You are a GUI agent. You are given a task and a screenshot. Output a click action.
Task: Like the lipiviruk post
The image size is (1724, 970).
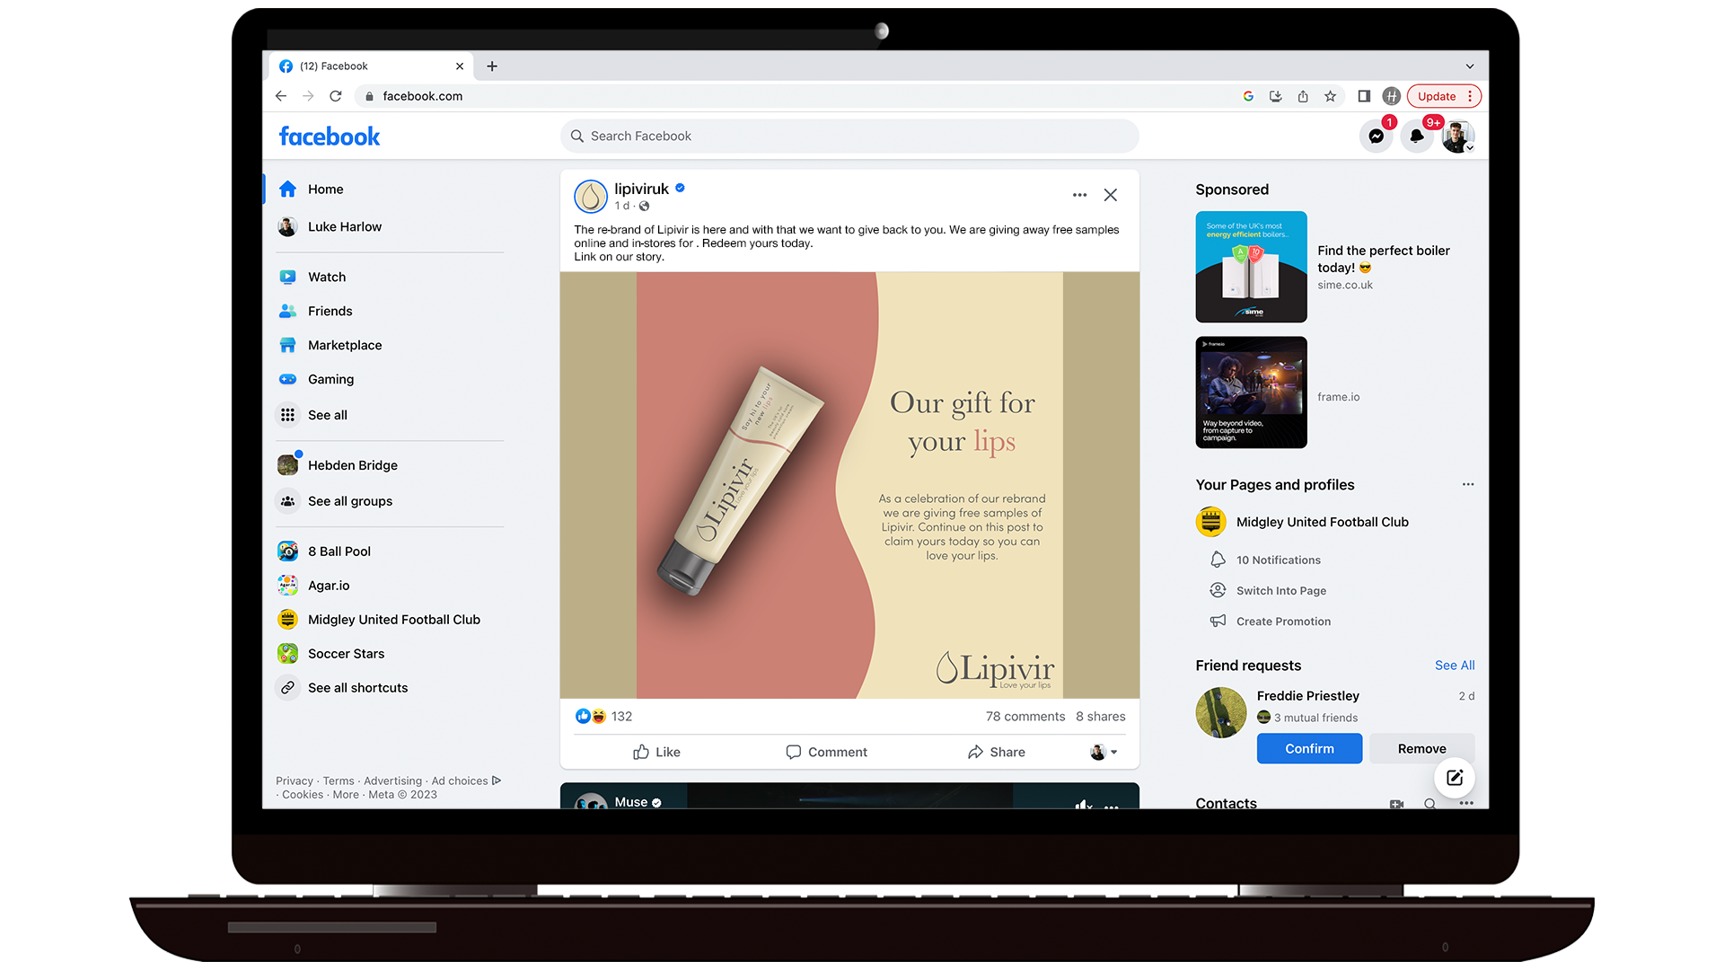click(x=656, y=752)
